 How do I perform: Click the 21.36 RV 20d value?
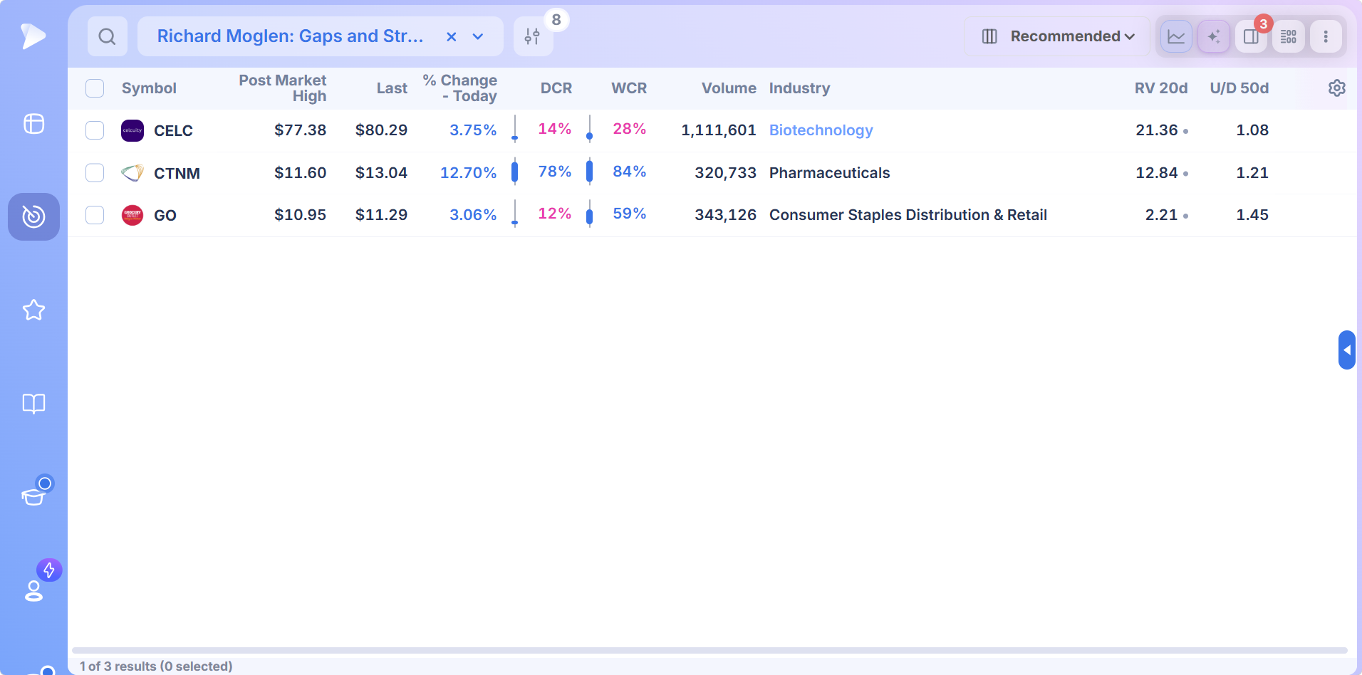[1156, 130]
